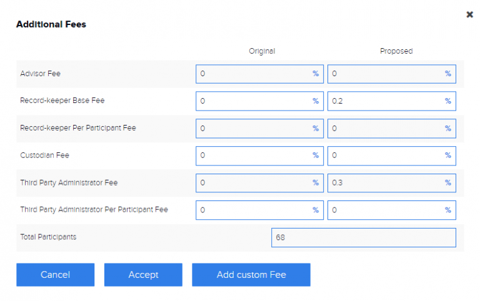The width and height of the screenshot is (480, 301).
Task: Select proposed Record-keeper Base Fee input
Action: point(384,101)
